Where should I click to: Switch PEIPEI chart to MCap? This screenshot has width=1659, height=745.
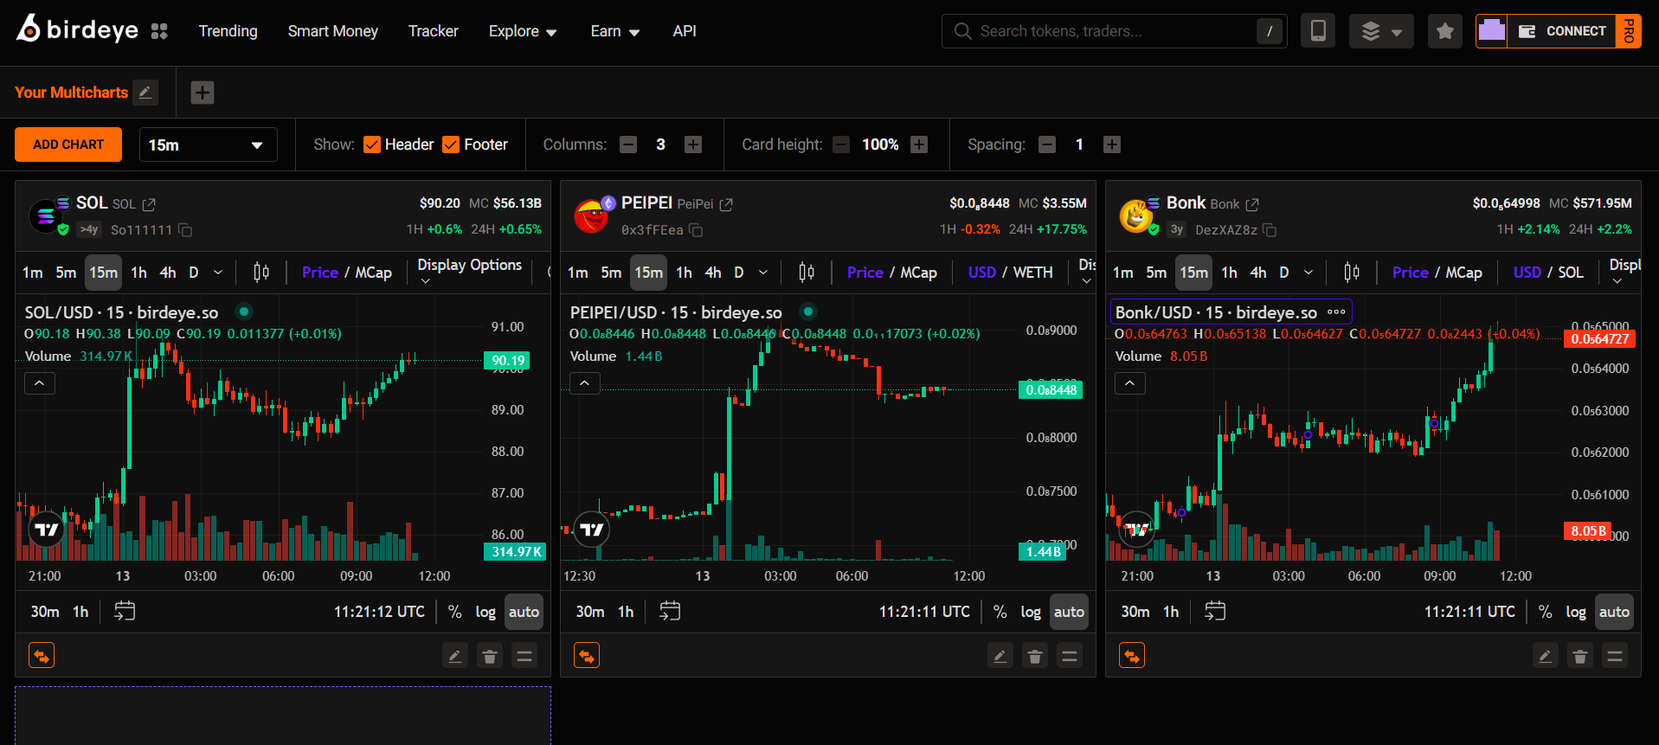[x=919, y=273]
